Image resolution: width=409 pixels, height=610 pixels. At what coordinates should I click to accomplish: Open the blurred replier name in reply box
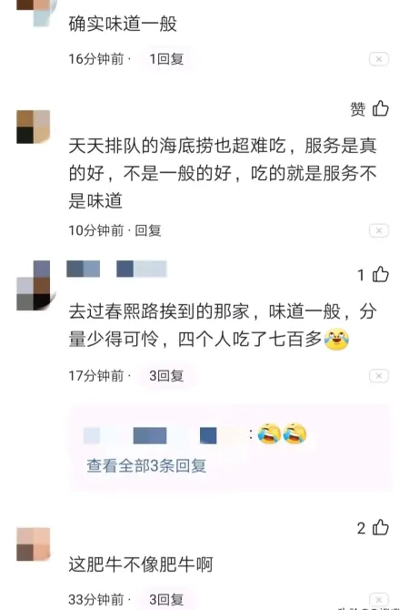(x=164, y=435)
